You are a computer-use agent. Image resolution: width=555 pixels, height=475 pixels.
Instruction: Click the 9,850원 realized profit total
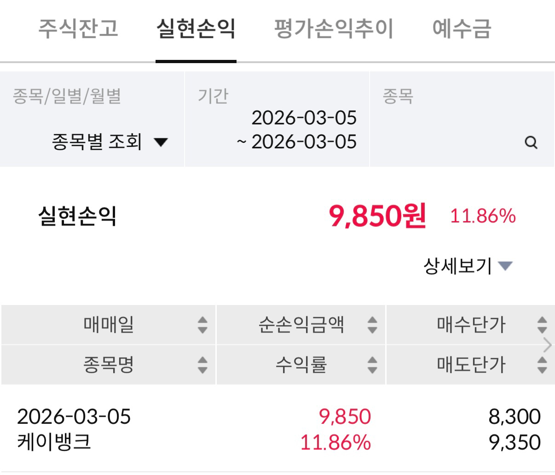point(377,216)
